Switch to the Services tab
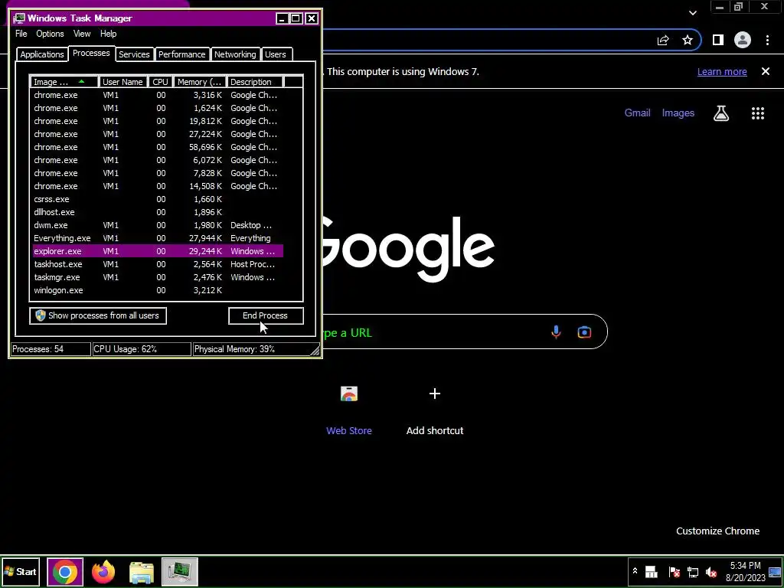 click(134, 54)
